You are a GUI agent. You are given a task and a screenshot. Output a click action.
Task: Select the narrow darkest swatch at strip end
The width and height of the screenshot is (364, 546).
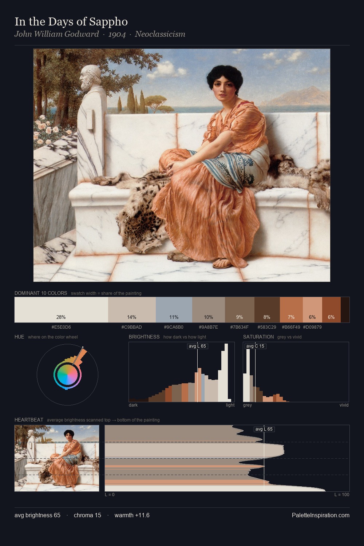pos(345,310)
